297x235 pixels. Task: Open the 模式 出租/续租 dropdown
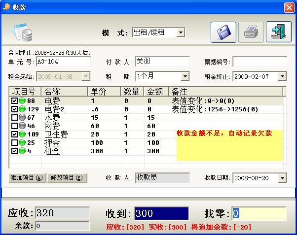[181, 33]
